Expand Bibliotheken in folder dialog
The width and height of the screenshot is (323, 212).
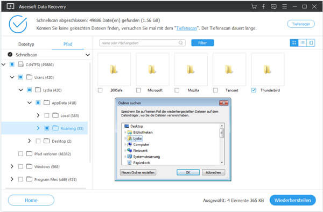[125, 132]
